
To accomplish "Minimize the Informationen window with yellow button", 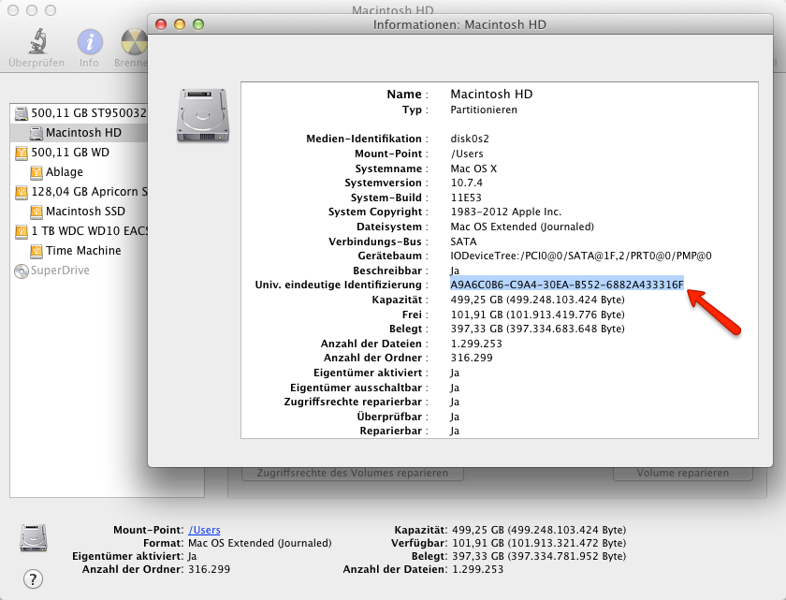I will coord(180,24).
